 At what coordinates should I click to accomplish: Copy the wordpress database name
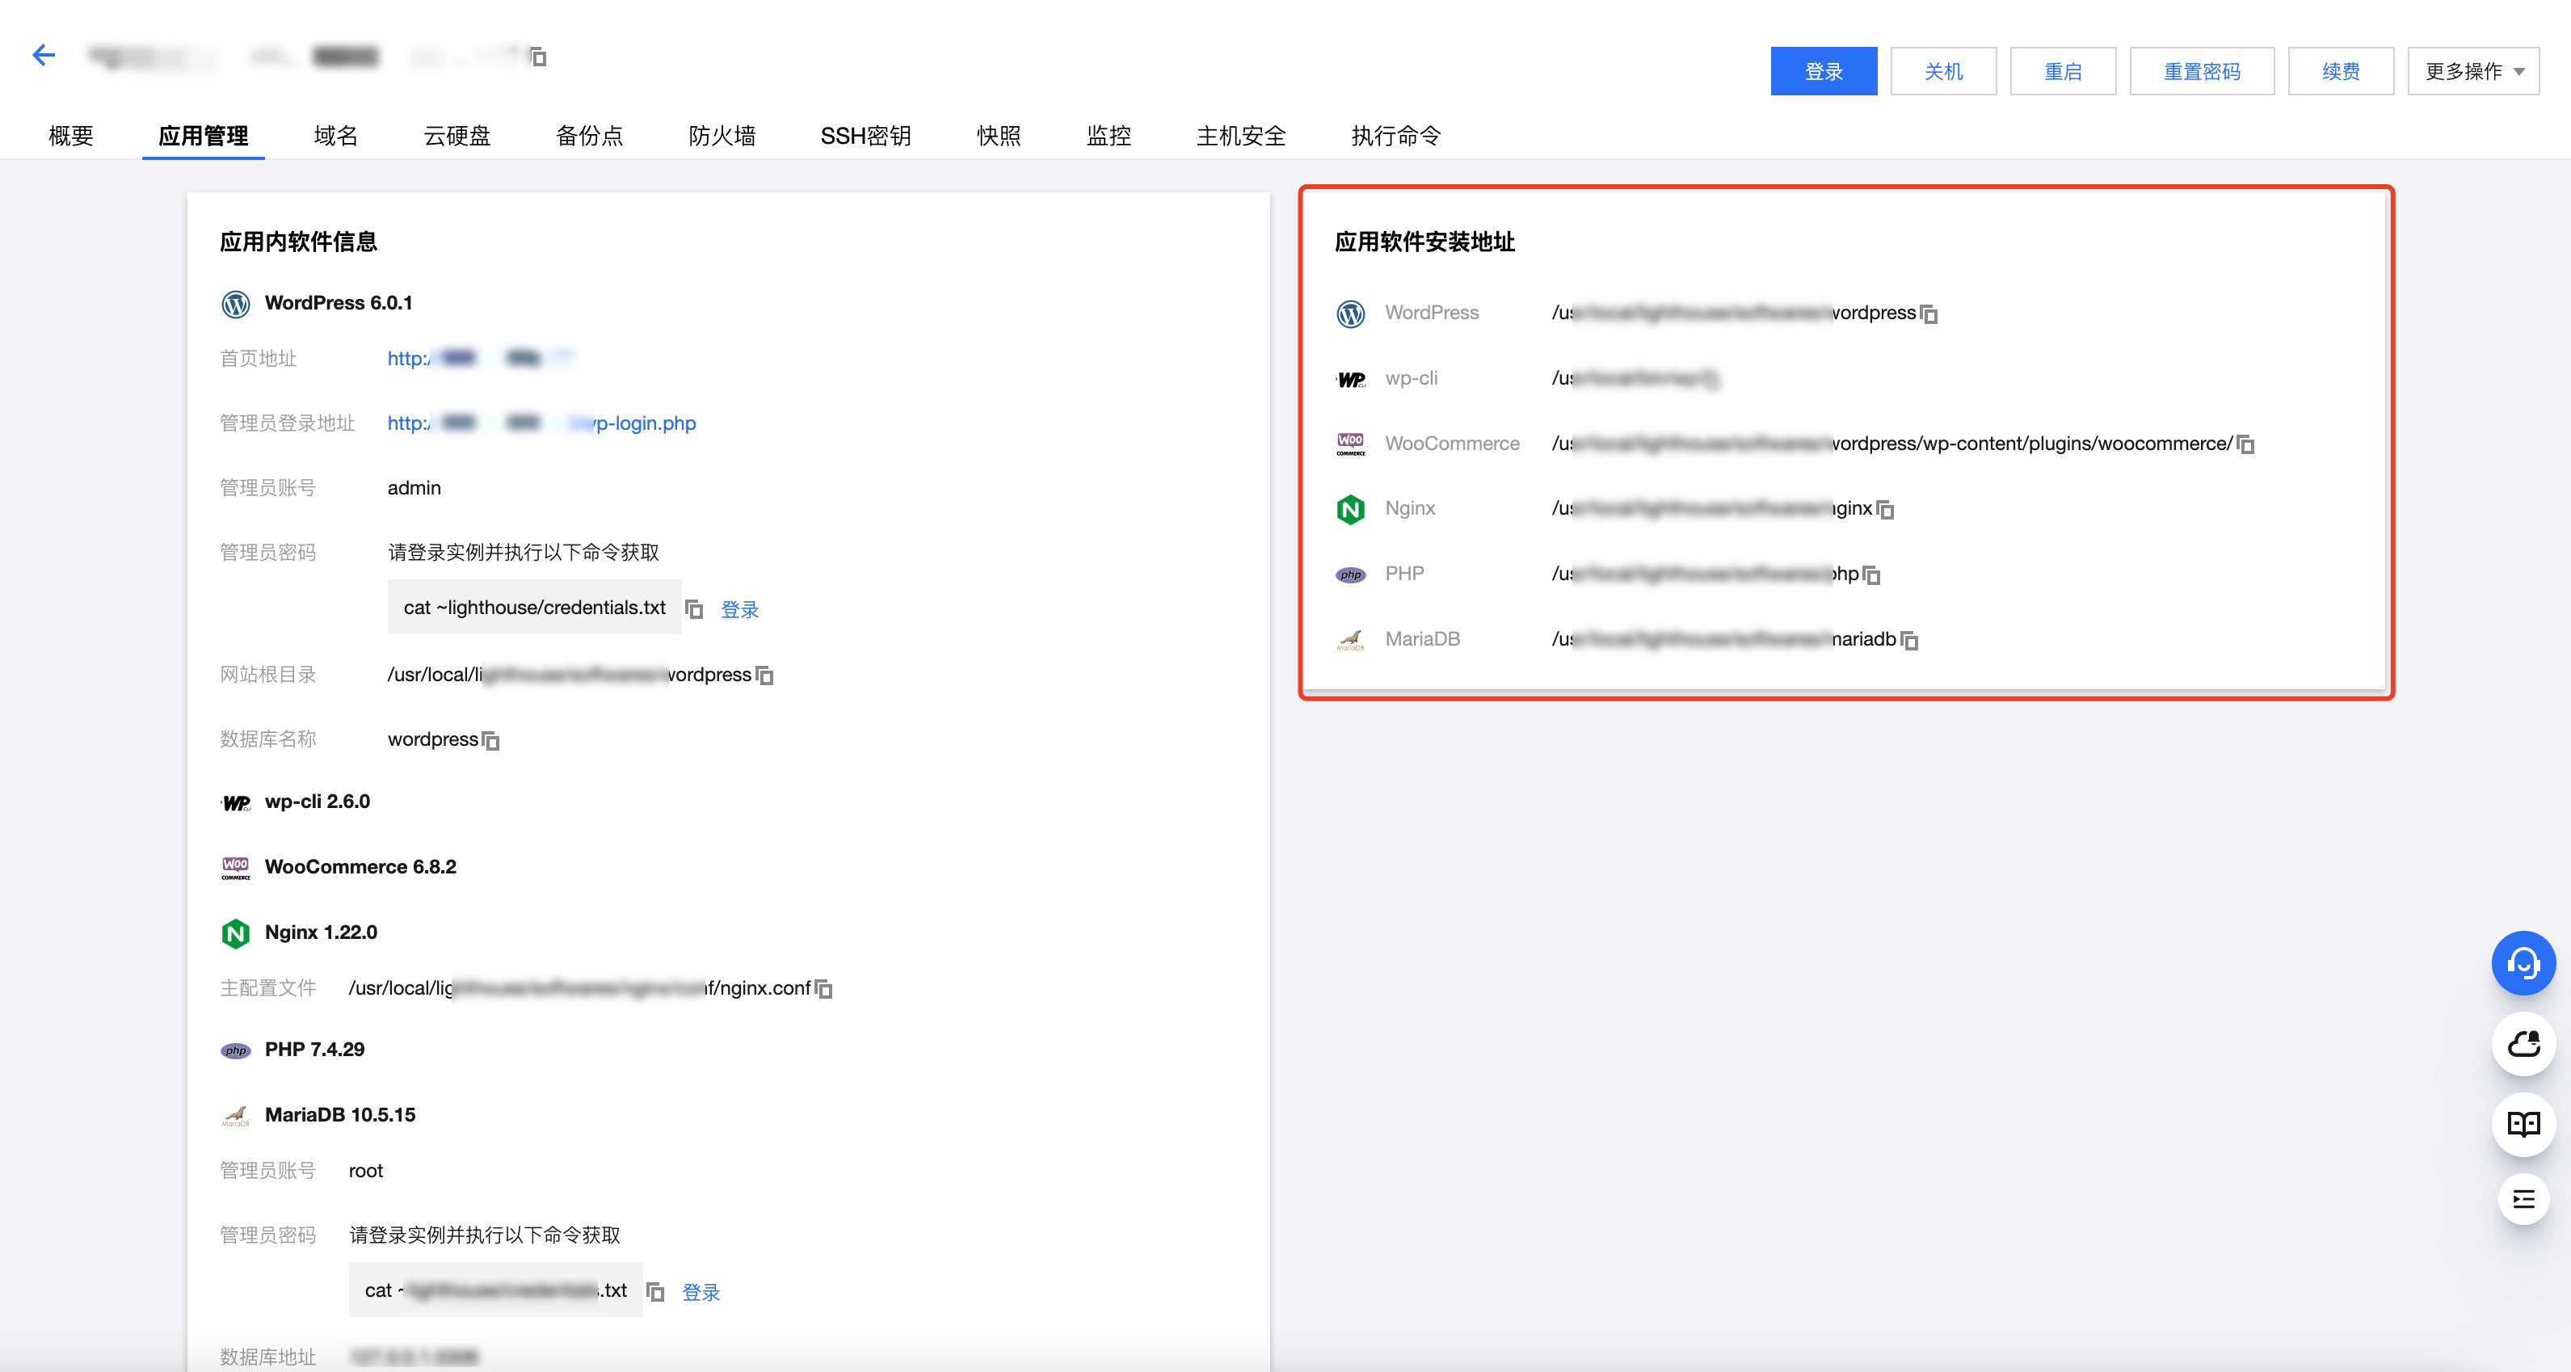[491, 740]
